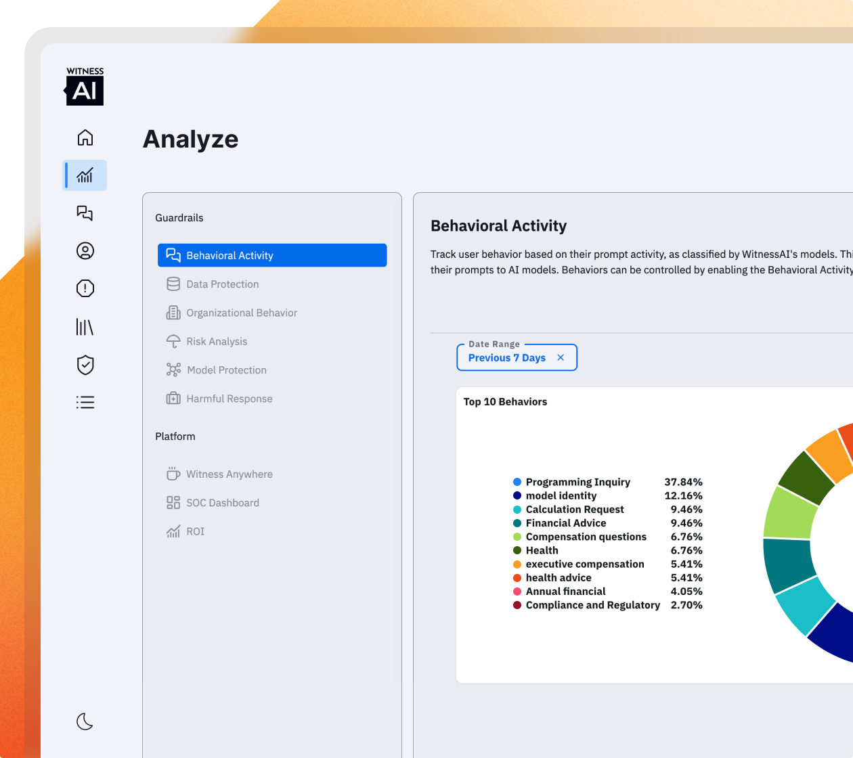Click the Data Protection database icon
This screenshot has height=758, width=853.
[x=173, y=284]
